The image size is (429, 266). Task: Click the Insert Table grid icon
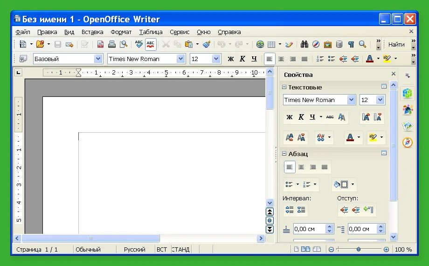271,44
